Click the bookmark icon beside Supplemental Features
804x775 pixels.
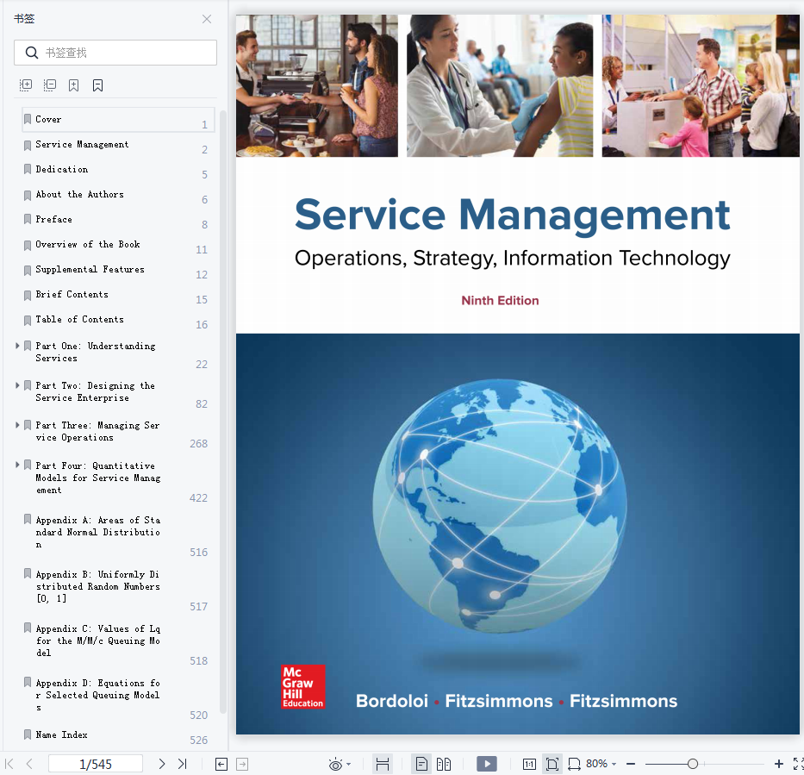tap(28, 270)
